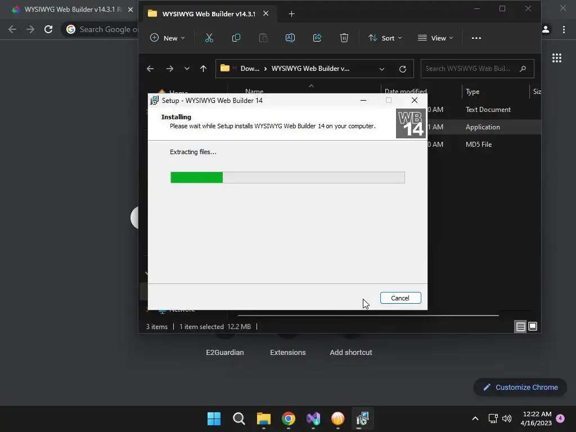Sort by the Type column header

[472, 92]
